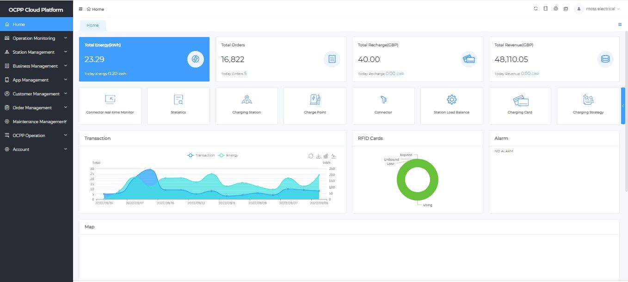628x282 pixels.
Task: Click the Total Recharge value 40.00
Action: pyautogui.click(x=369, y=59)
